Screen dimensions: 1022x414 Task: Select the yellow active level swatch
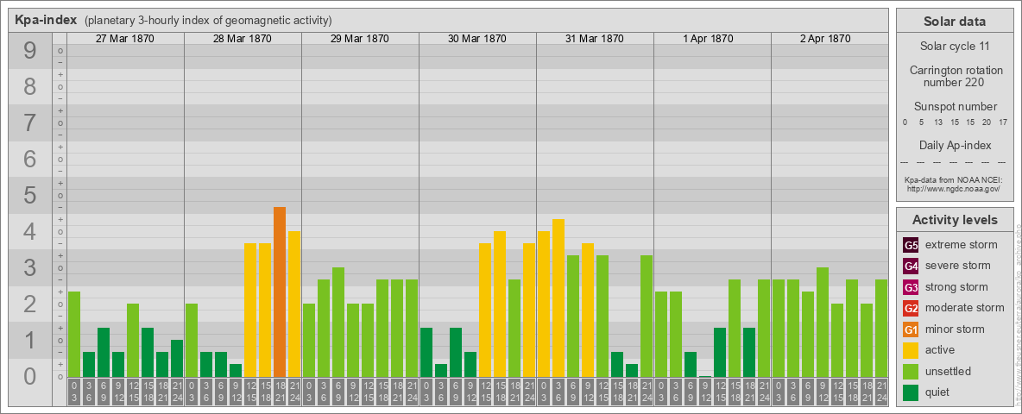coord(911,350)
